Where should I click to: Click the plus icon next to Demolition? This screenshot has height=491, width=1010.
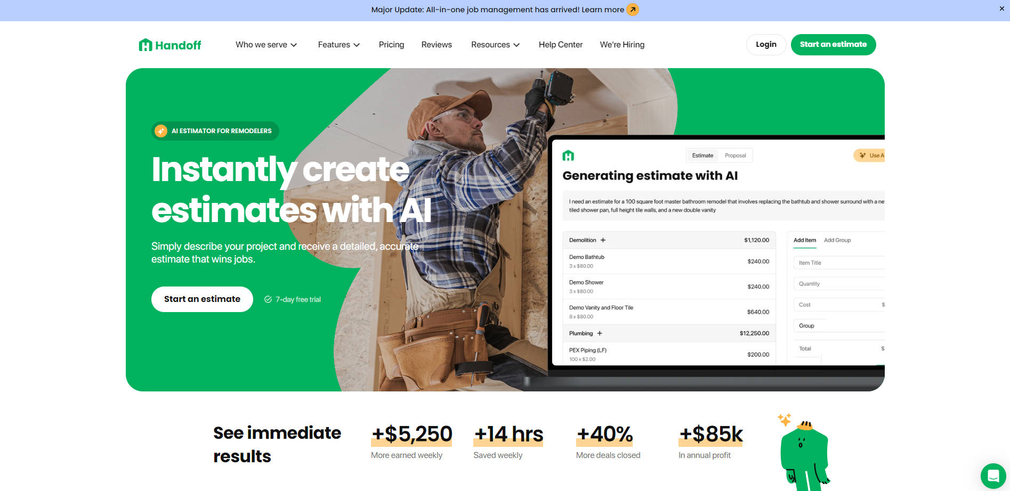click(x=603, y=240)
